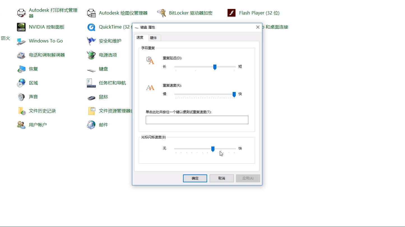The image size is (405, 227).
Task: Click the 重复延迟 slider thumb
Action: click(x=215, y=67)
